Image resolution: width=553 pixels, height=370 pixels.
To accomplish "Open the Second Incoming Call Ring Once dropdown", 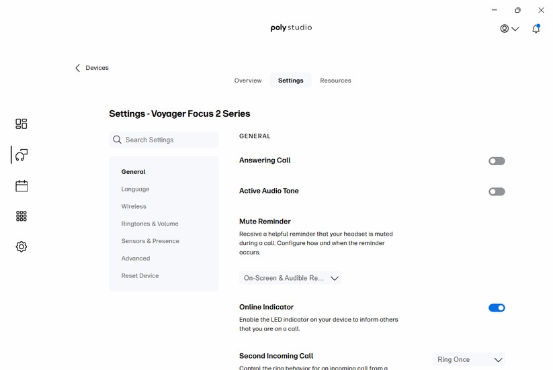I will tap(469, 359).
